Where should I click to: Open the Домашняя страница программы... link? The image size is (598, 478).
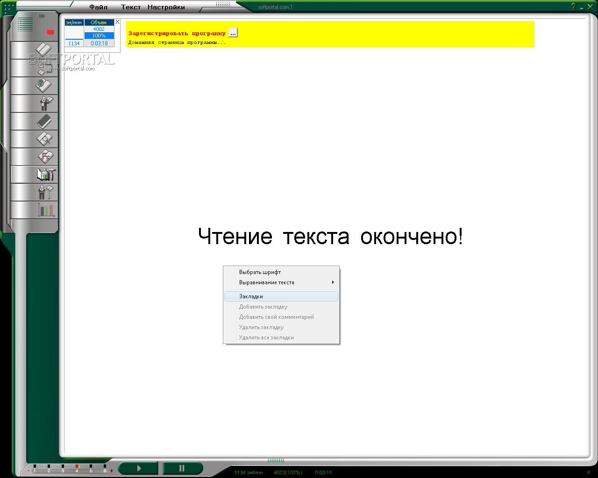(x=177, y=42)
